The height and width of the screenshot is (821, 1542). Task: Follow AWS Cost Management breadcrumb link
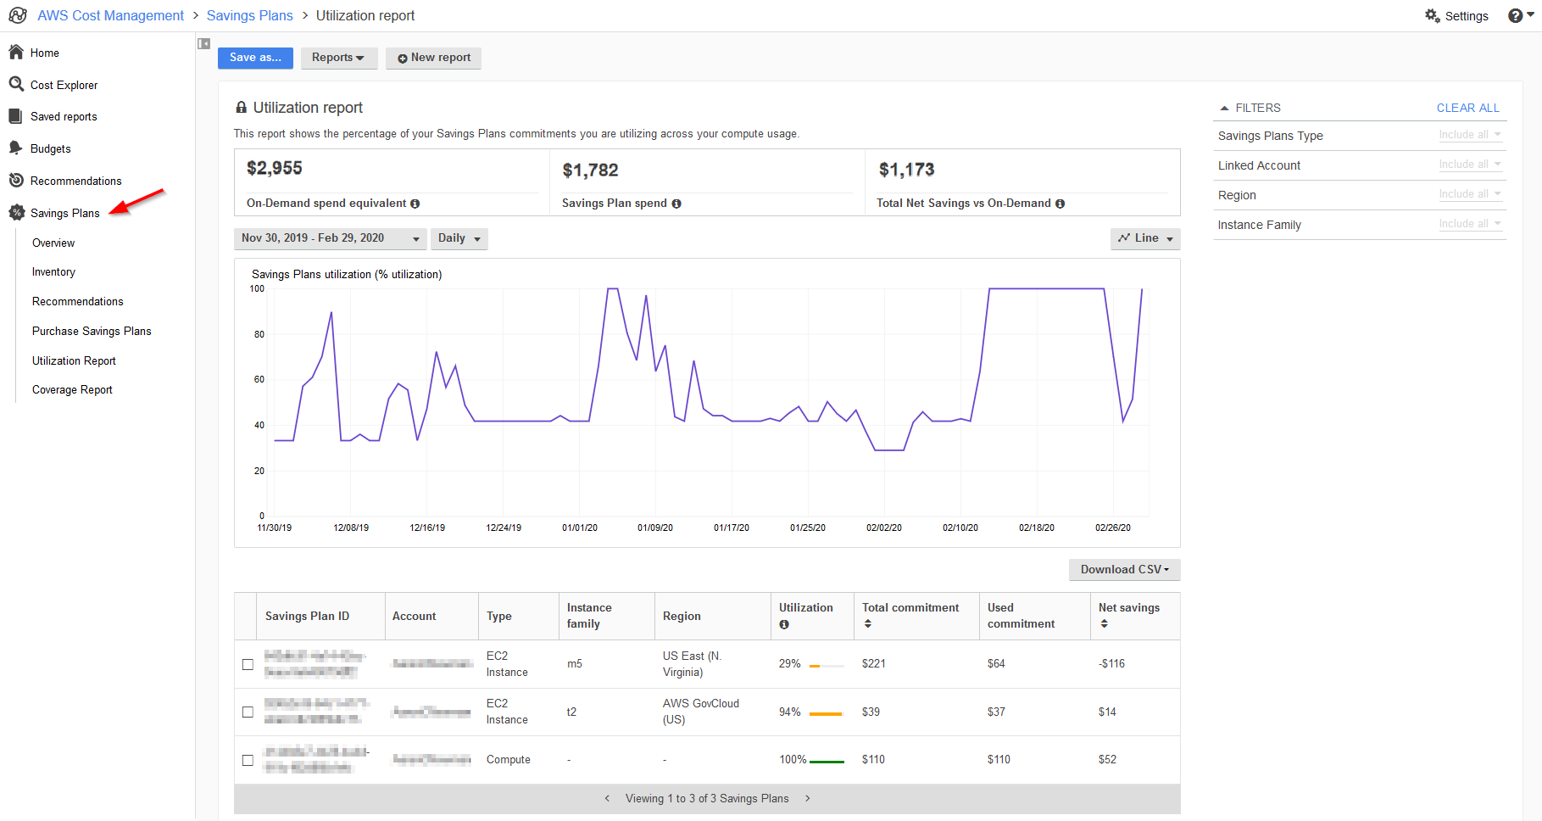coord(110,15)
